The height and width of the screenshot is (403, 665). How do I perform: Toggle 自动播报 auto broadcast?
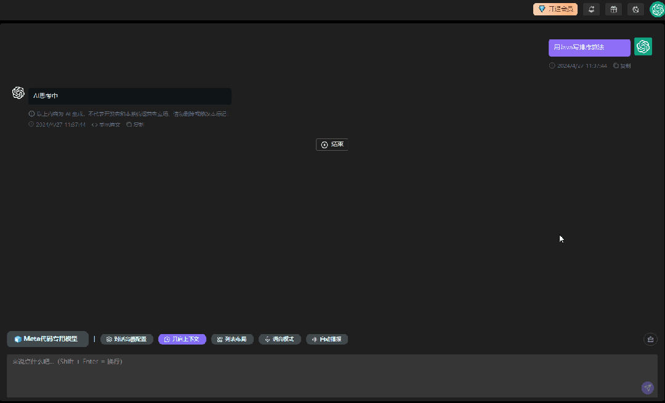(x=327, y=340)
